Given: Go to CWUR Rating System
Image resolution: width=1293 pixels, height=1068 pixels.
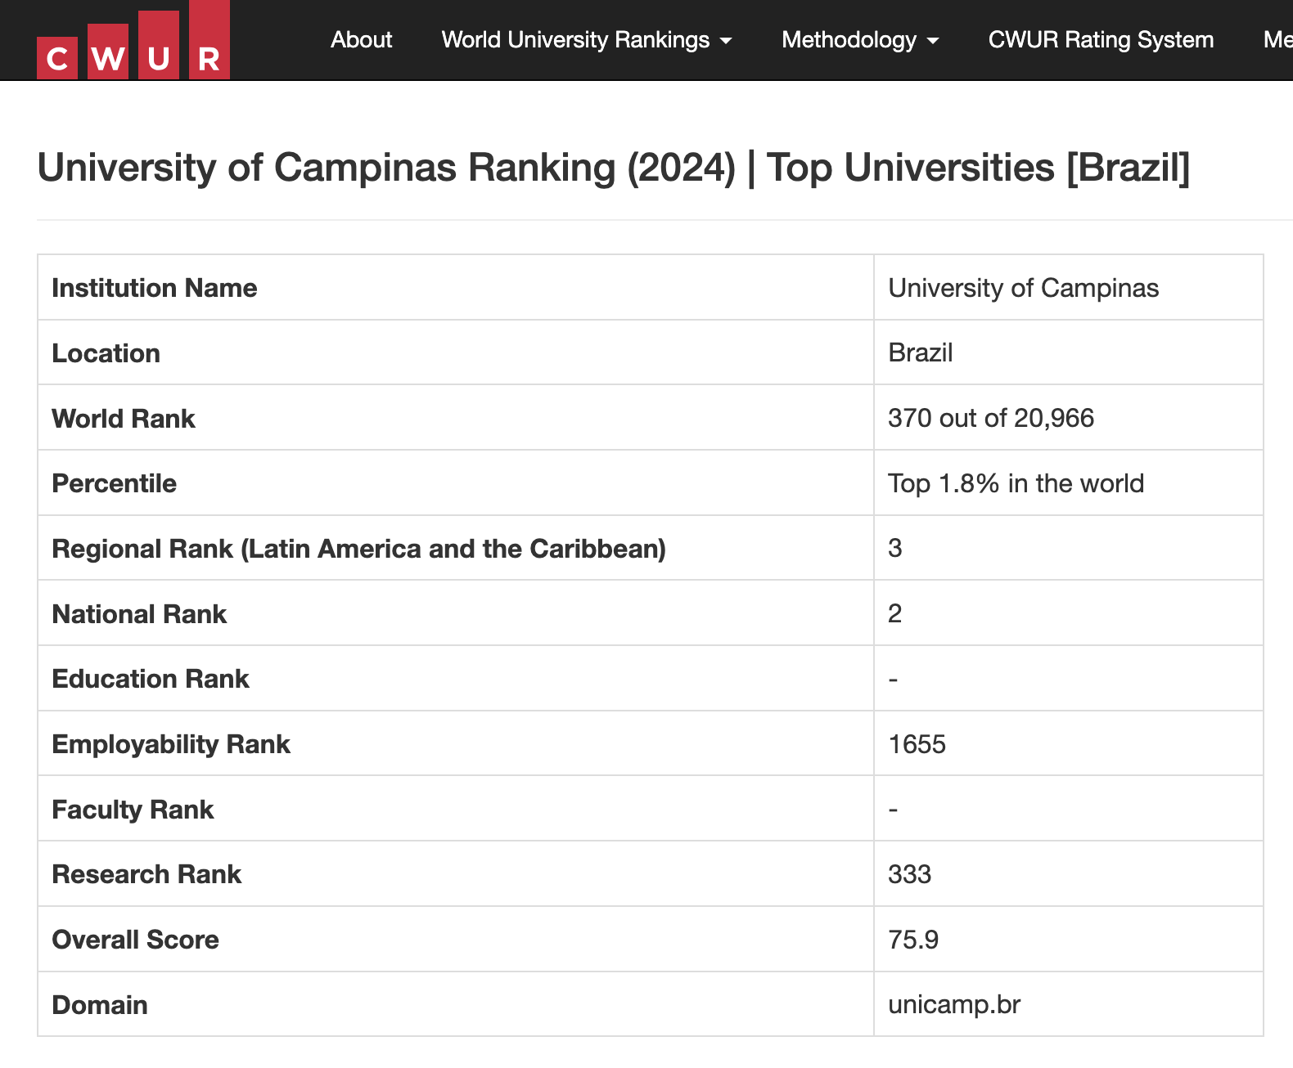Looking at the screenshot, I should [1100, 39].
